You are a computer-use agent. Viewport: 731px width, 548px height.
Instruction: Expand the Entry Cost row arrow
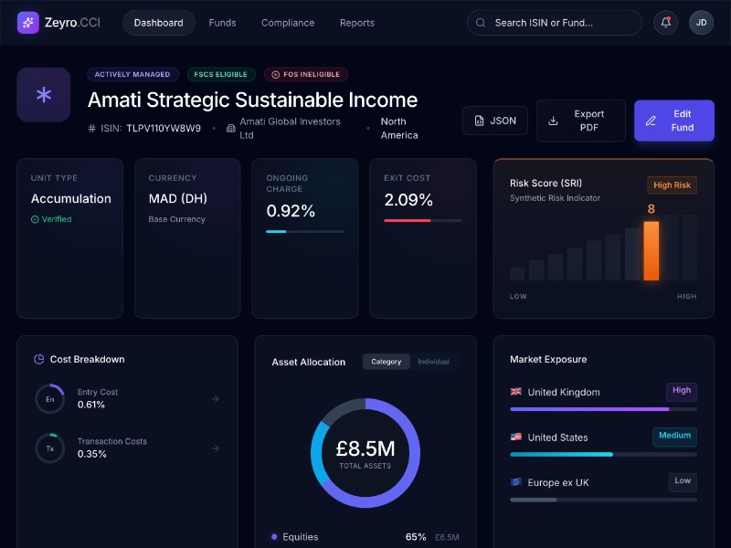tap(215, 399)
